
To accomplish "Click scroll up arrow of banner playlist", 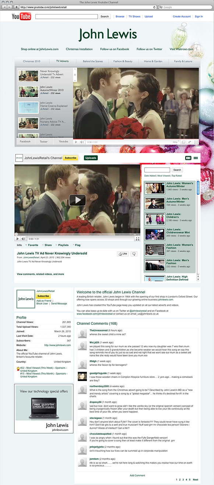I will (x=75, y=69).
